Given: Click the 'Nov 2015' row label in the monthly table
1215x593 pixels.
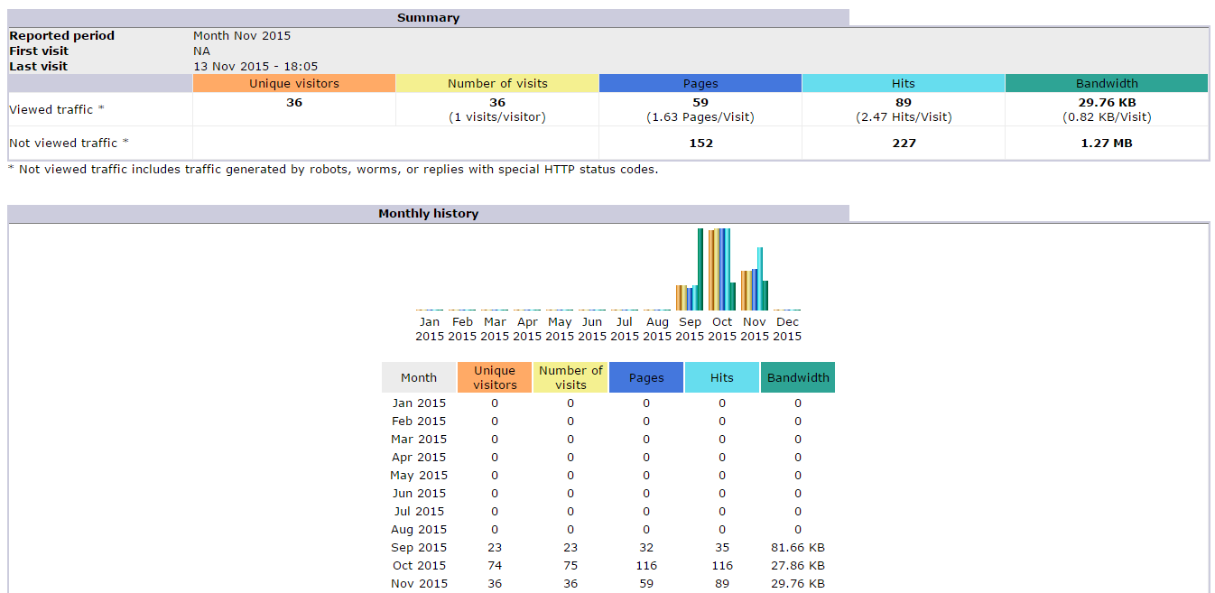Looking at the screenshot, I should [x=419, y=584].
